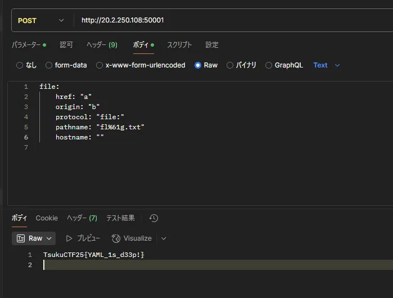The width and height of the screenshot is (393, 298).
Task: Open the テスト結果 tab
Action: click(x=120, y=218)
